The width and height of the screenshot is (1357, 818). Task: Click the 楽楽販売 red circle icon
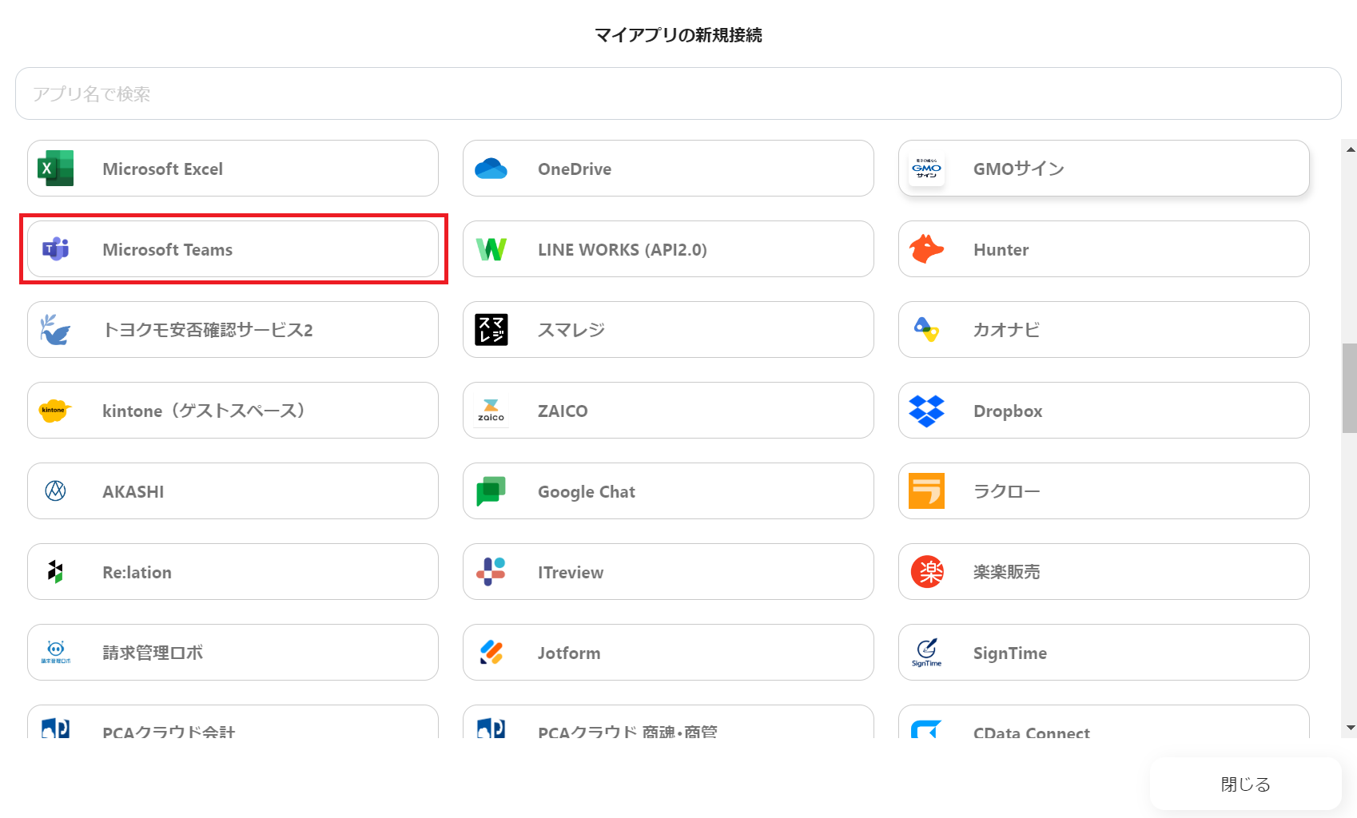[926, 572]
